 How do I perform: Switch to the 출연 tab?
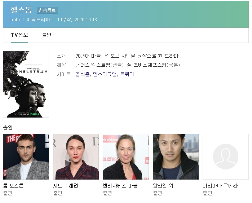pyautogui.click(x=47, y=35)
